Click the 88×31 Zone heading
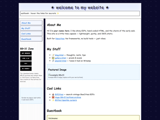Screen dimensions: 160x120 pyautogui.click(x=27, y=49)
